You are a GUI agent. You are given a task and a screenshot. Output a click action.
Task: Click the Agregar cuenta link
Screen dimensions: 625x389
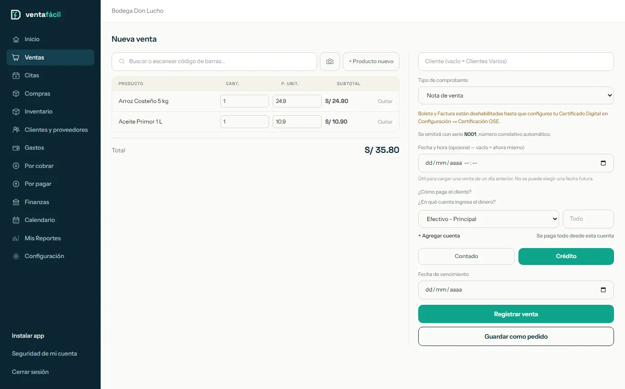point(439,236)
